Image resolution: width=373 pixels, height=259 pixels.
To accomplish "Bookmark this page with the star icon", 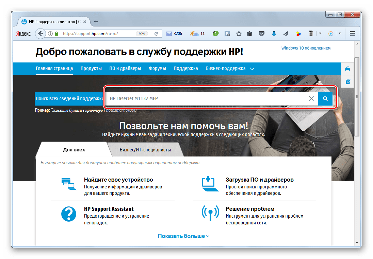I will (x=239, y=33).
